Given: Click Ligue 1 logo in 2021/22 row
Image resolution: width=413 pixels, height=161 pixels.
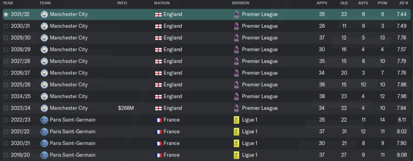Looking at the screenshot, I should pyautogui.click(x=236, y=132).
